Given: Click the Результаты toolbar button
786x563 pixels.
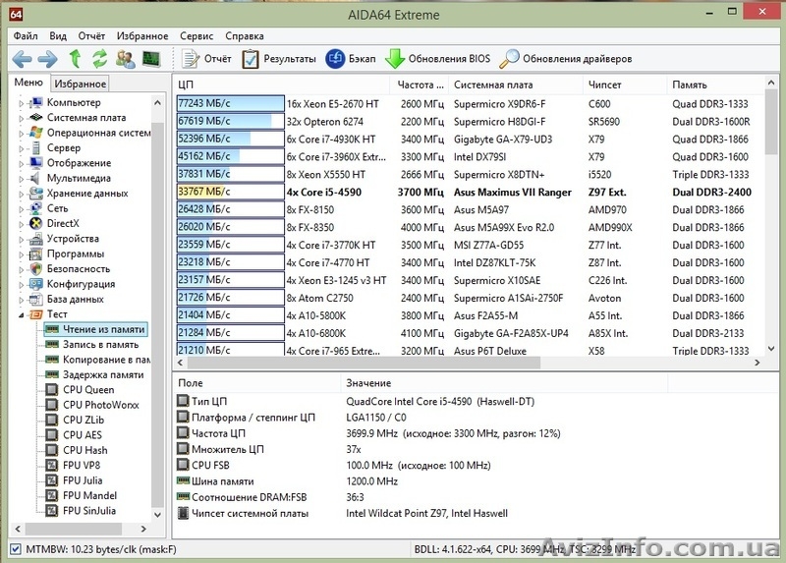Looking at the screenshot, I should point(279,59).
